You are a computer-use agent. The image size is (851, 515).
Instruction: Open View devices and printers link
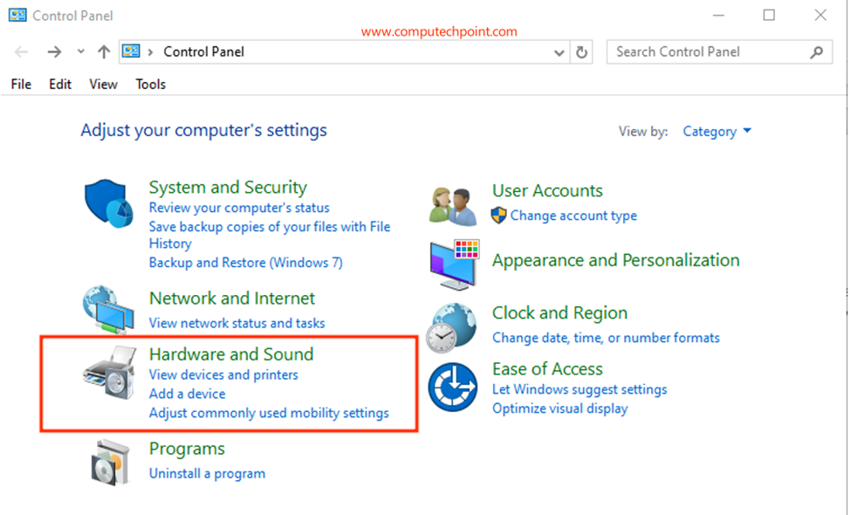pyautogui.click(x=223, y=374)
